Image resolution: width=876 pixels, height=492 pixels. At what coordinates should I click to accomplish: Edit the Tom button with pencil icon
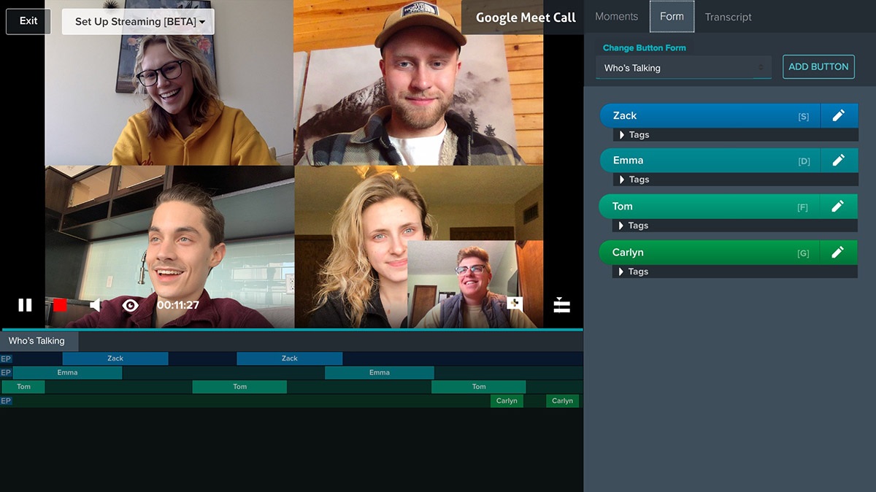click(839, 207)
